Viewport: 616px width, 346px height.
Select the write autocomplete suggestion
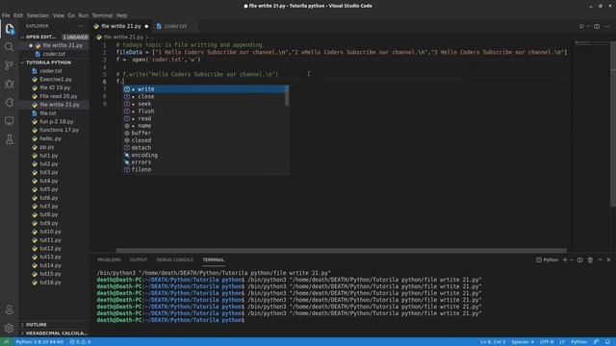204,89
